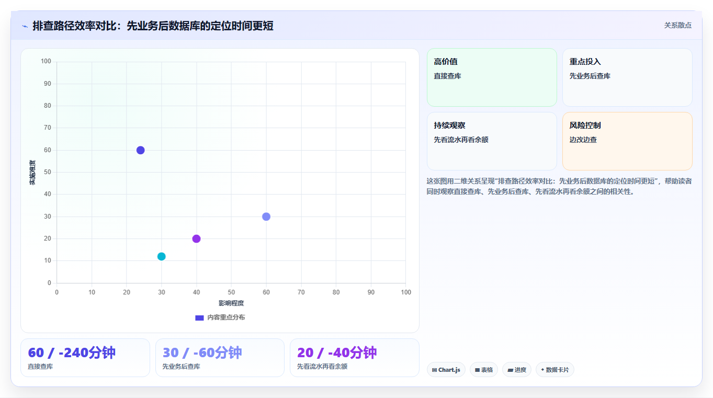The height and width of the screenshot is (398, 713).
Task: Click the 表格 tag chip
Action: pos(484,370)
